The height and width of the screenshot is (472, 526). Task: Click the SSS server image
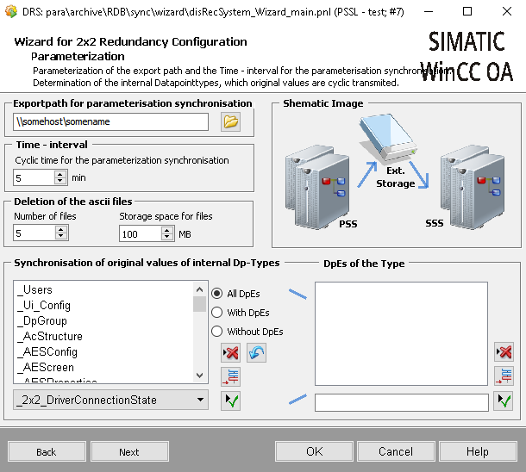click(473, 187)
